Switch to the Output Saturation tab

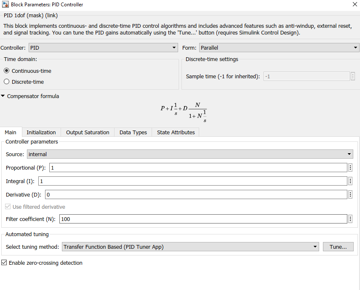point(87,132)
